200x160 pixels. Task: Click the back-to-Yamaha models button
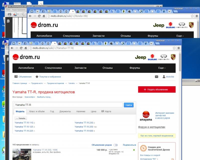[21, 118]
